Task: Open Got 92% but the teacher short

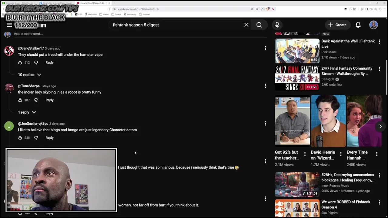Action: 292,121
